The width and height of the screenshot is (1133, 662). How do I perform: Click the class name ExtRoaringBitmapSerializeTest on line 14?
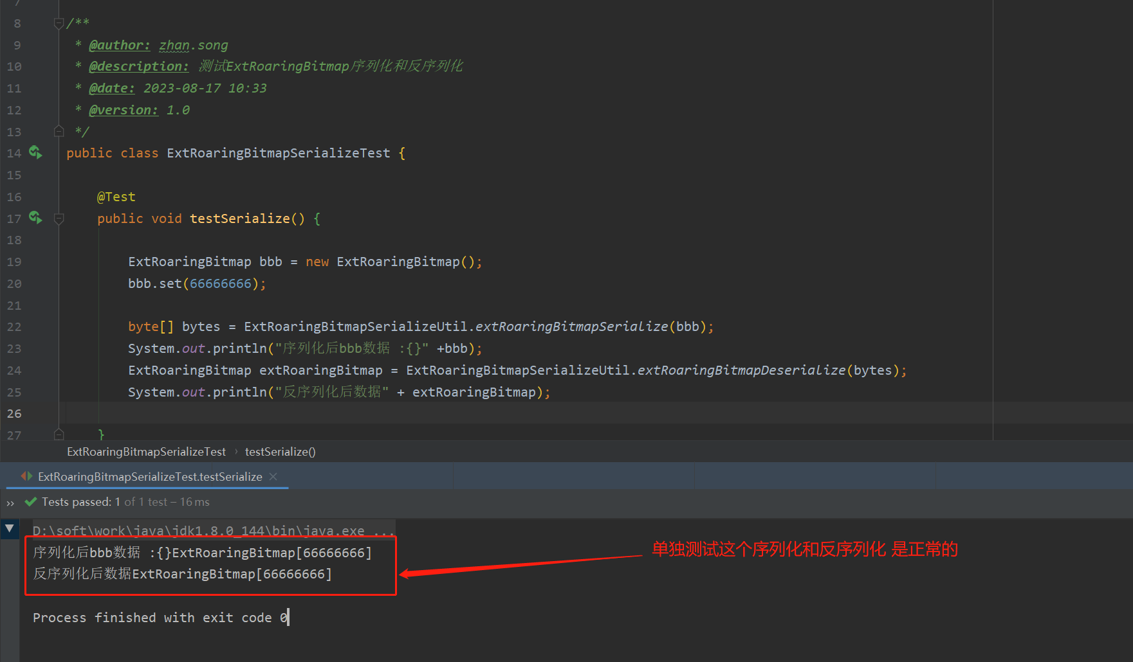click(279, 153)
